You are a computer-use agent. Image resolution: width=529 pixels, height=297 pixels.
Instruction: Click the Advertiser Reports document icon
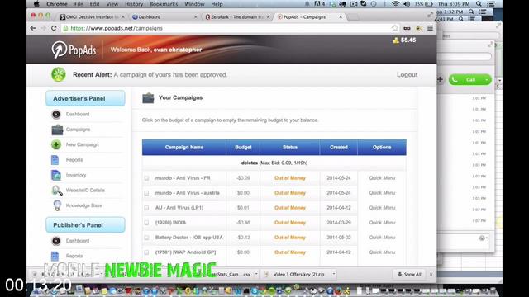pos(55,160)
